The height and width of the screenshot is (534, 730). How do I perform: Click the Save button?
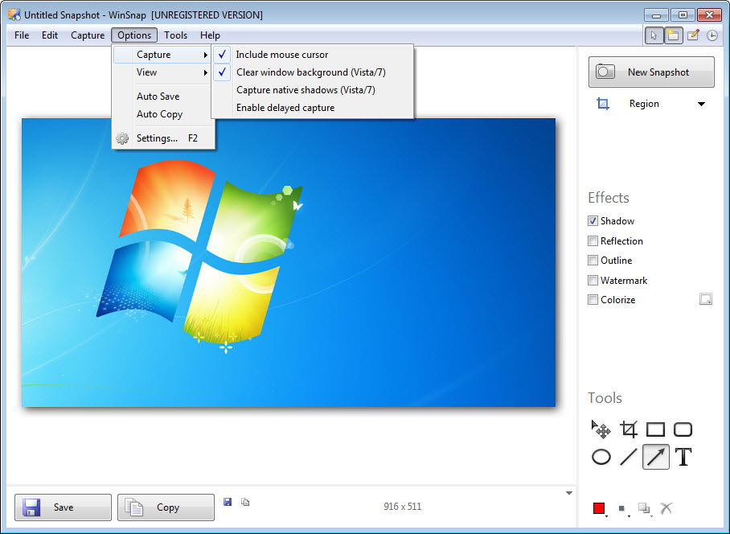(x=63, y=507)
